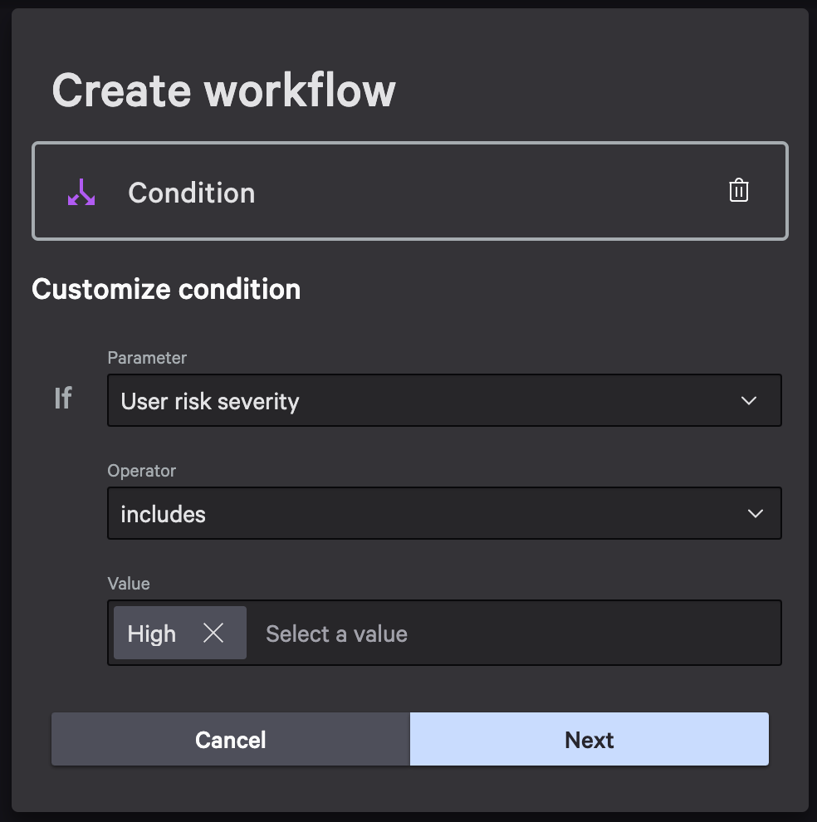
Task: Click the Next button
Action: [589, 739]
